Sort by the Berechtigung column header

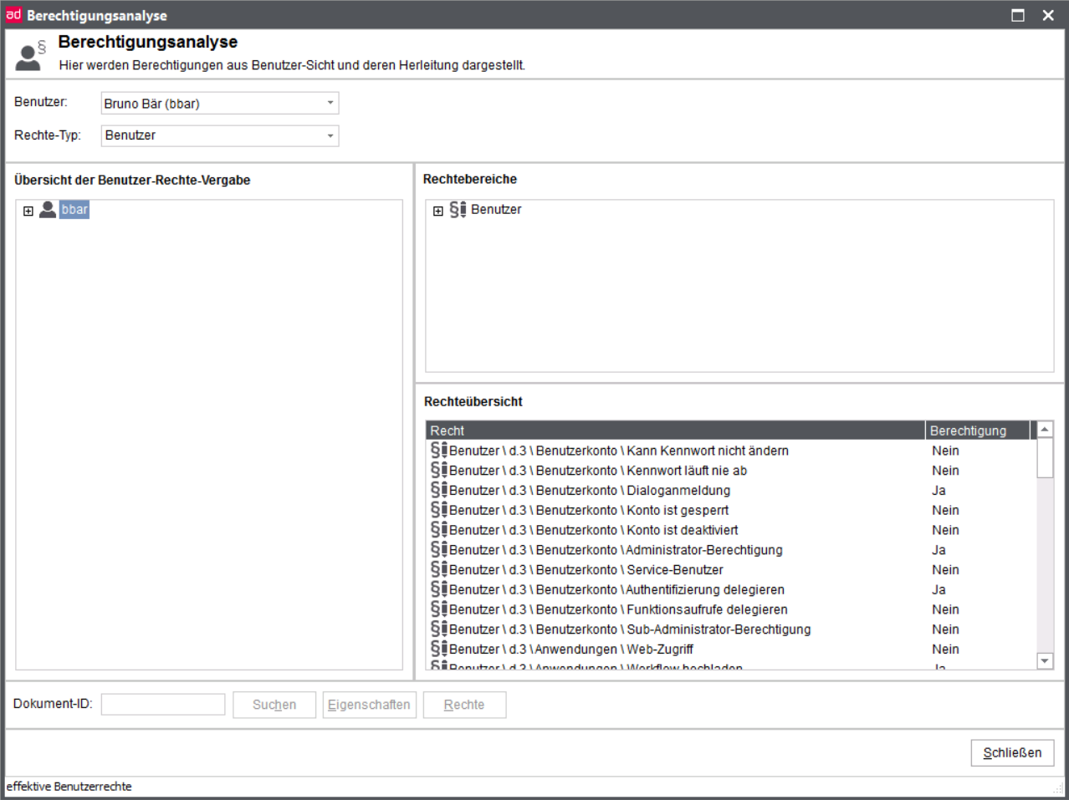pos(978,431)
